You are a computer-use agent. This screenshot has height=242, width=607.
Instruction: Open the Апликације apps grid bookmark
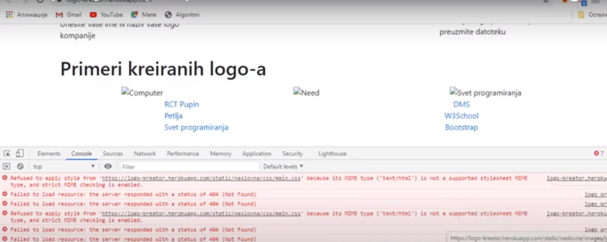pyautogui.click(x=27, y=15)
